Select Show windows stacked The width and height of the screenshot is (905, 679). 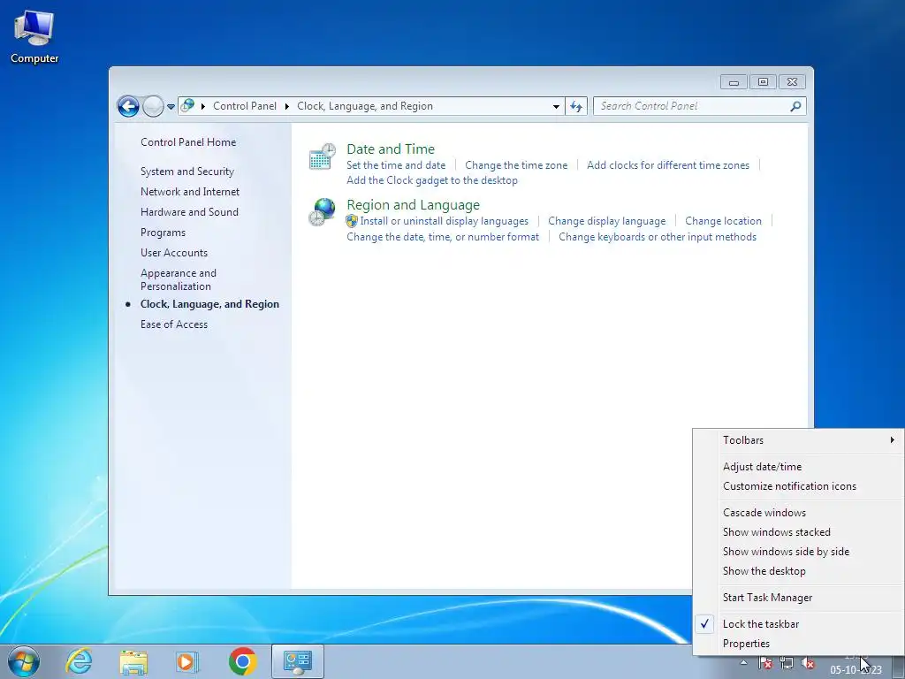(x=776, y=532)
